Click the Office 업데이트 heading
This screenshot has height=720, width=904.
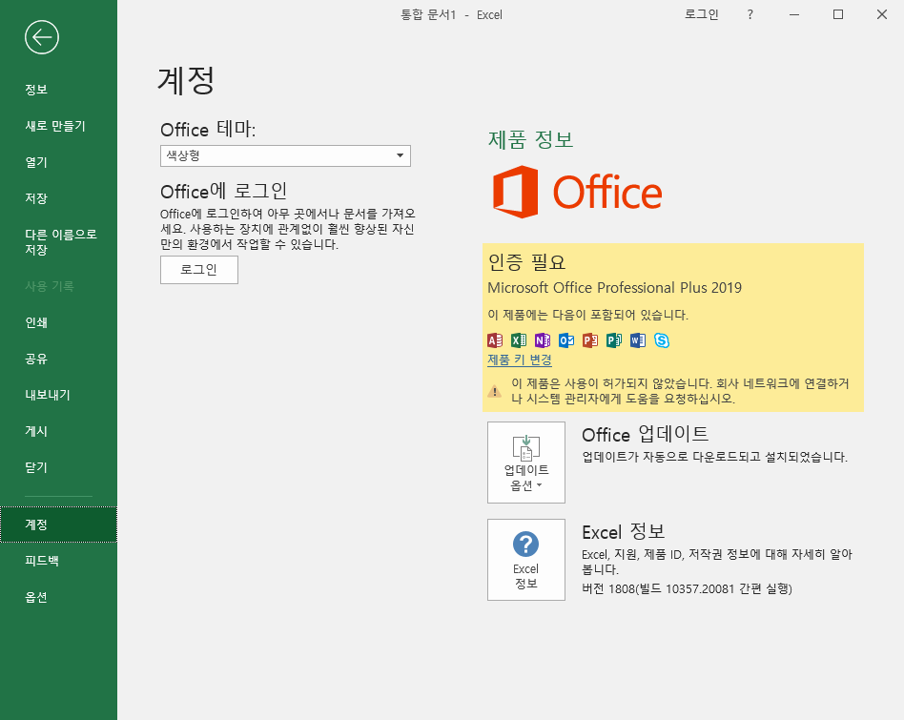pyautogui.click(x=646, y=434)
